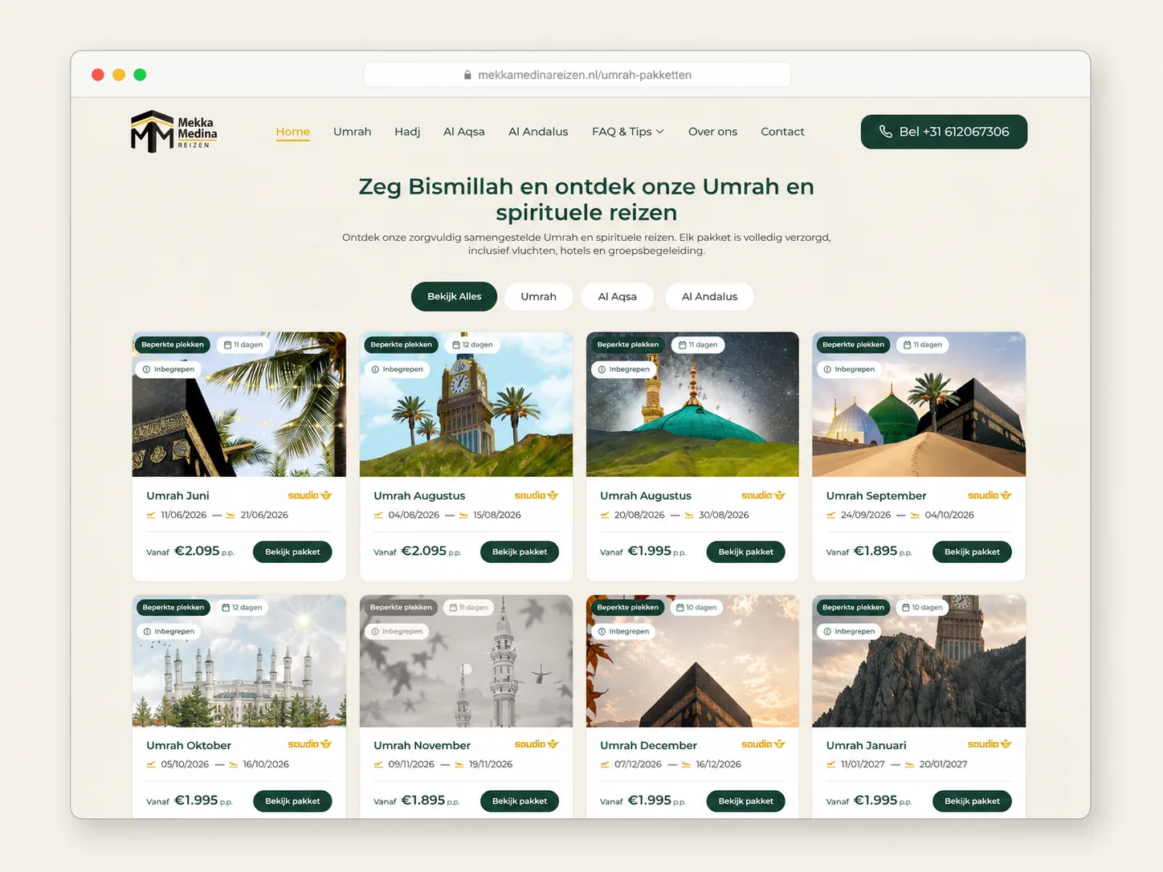Open the Umrah Oktober mosque image
Viewport: 1163px width, 872px height.
coord(239,661)
